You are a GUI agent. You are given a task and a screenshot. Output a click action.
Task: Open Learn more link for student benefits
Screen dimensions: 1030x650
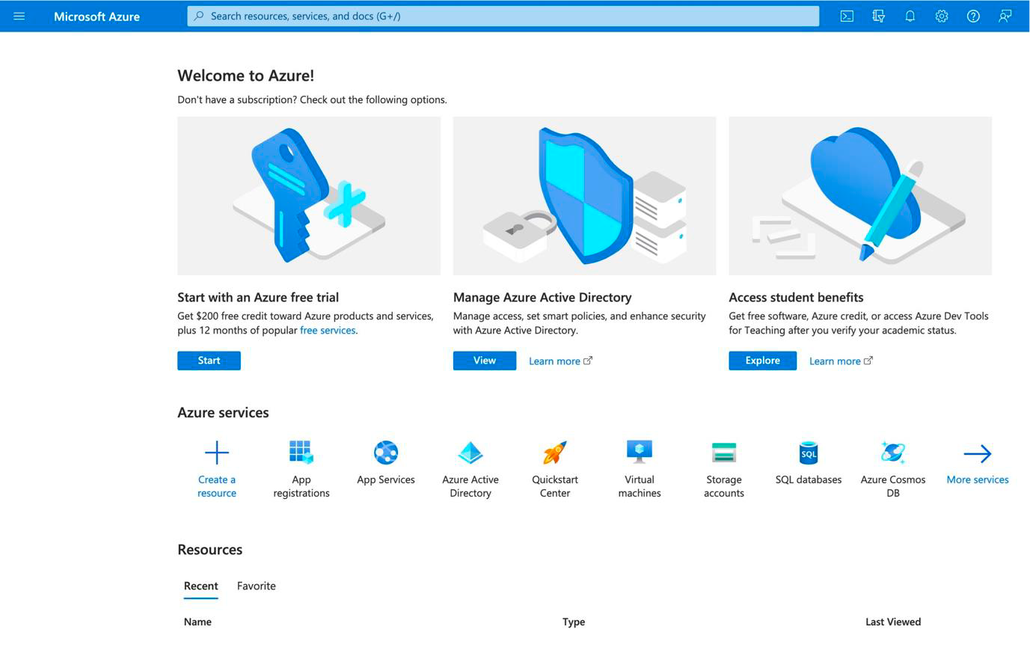coord(835,361)
